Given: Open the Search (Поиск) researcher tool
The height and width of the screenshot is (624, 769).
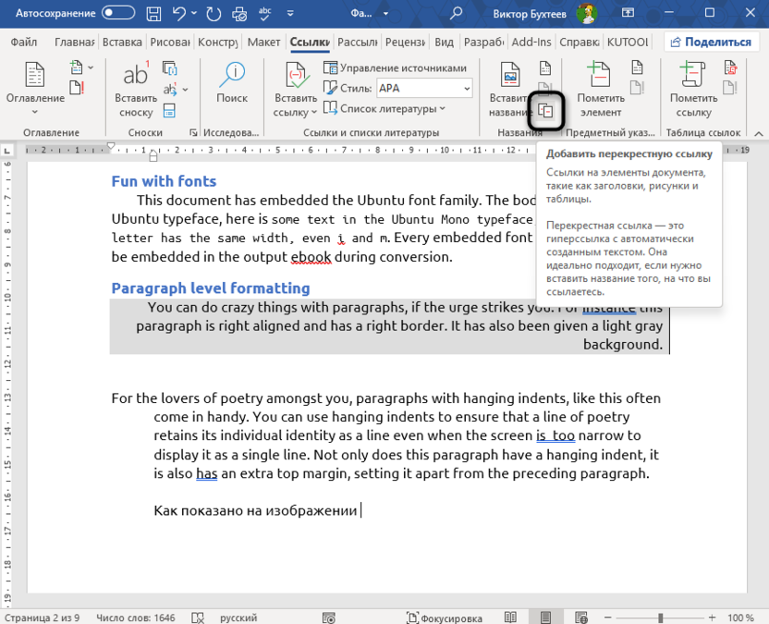Looking at the screenshot, I should (232, 89).
